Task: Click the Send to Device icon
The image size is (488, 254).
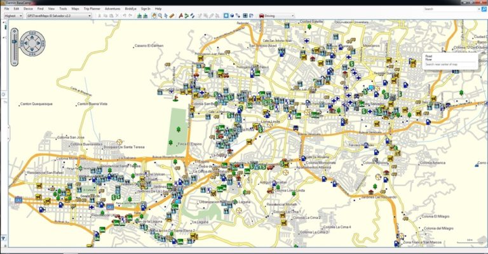Action: point(139,15)
